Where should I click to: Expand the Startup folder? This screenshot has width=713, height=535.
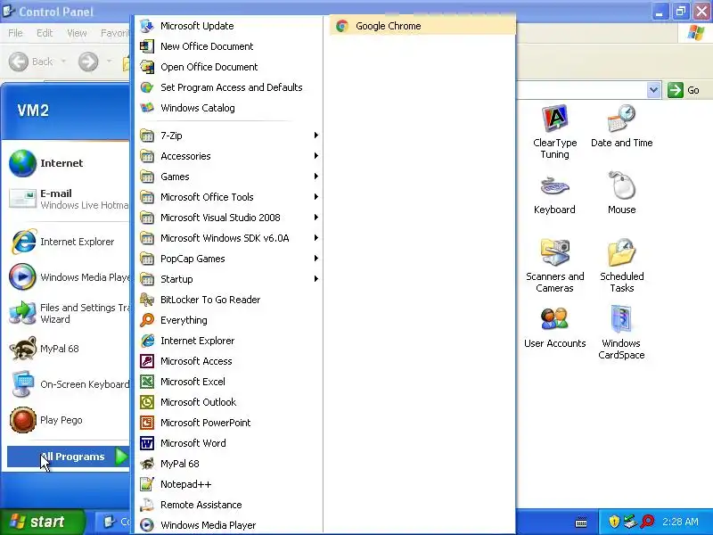click(x=229, y=279)
